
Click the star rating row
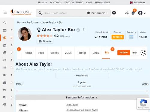coord(45,36)
